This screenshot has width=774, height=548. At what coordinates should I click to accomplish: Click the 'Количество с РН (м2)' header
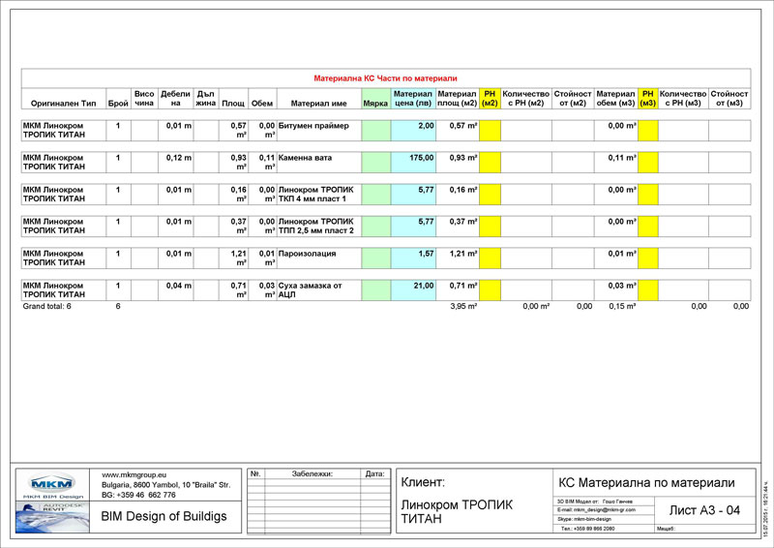[x=525, y=99]
